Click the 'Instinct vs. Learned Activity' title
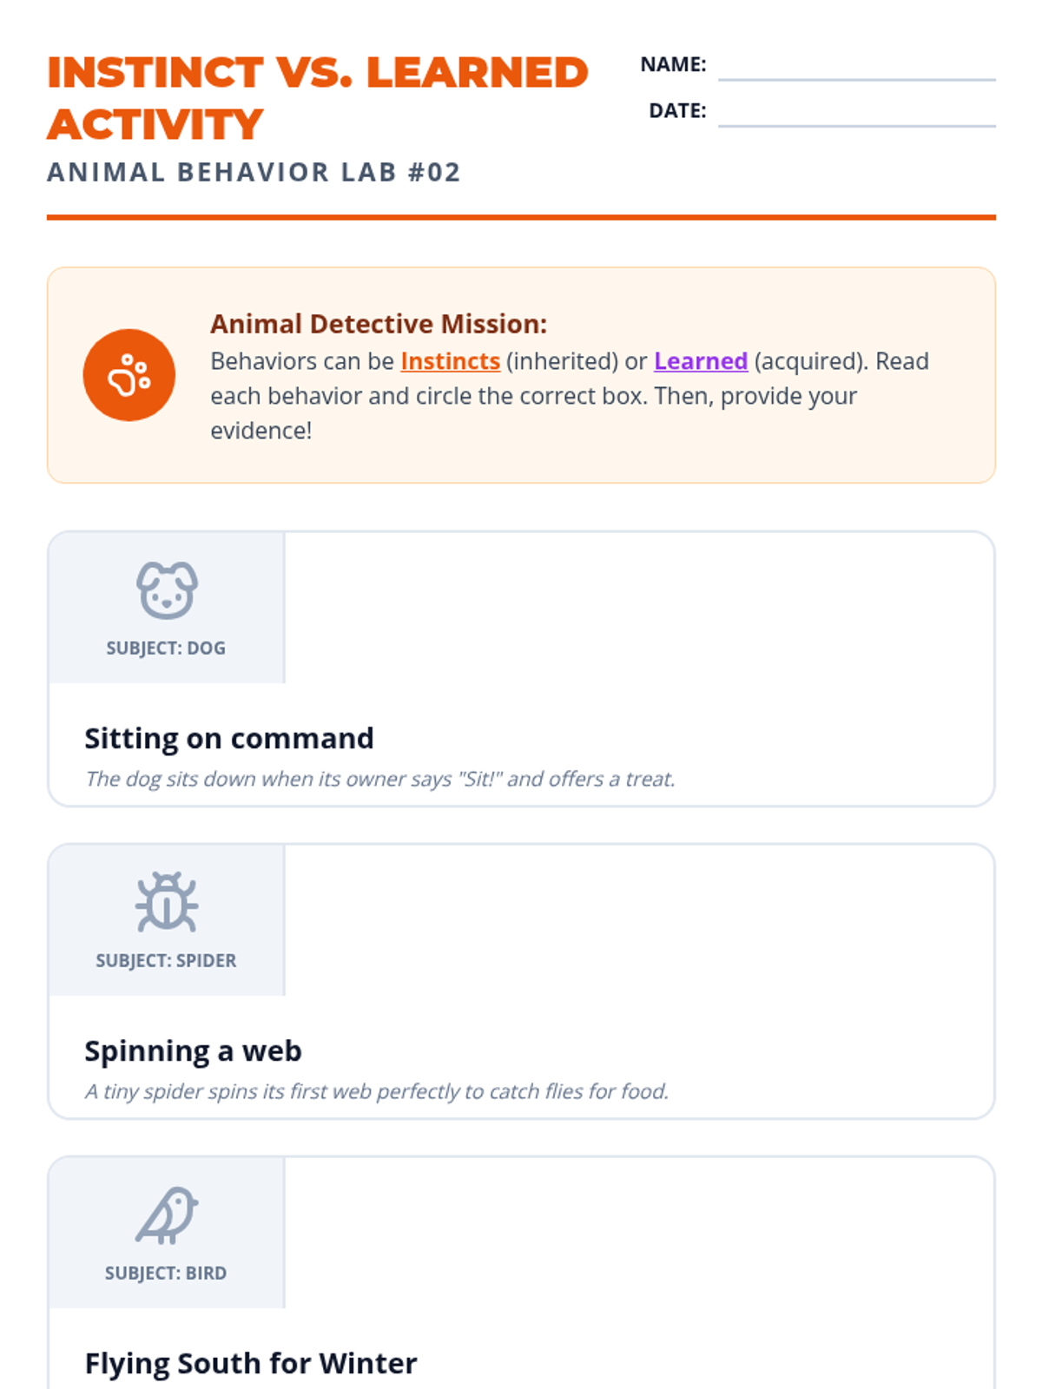The height and width of the screenshot is (1389, 1042). point(318,97)
